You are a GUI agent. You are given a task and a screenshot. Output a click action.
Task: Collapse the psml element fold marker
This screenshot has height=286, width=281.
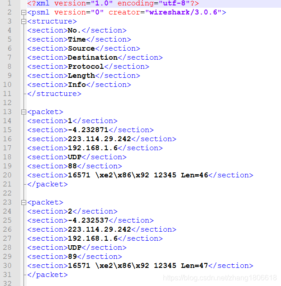click(24, 13)
